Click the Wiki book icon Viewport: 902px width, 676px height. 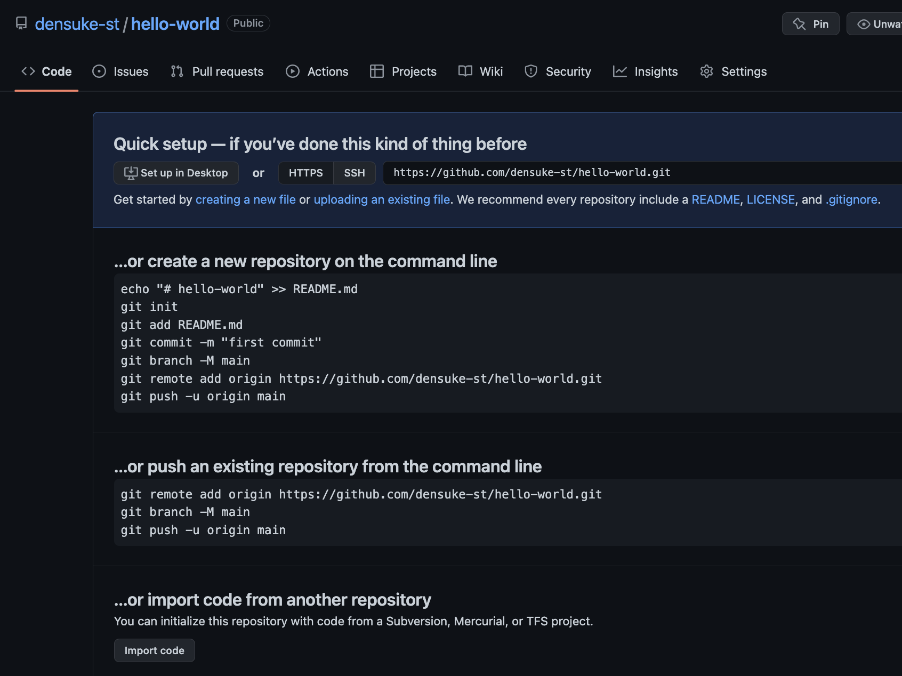click(465, 71)
